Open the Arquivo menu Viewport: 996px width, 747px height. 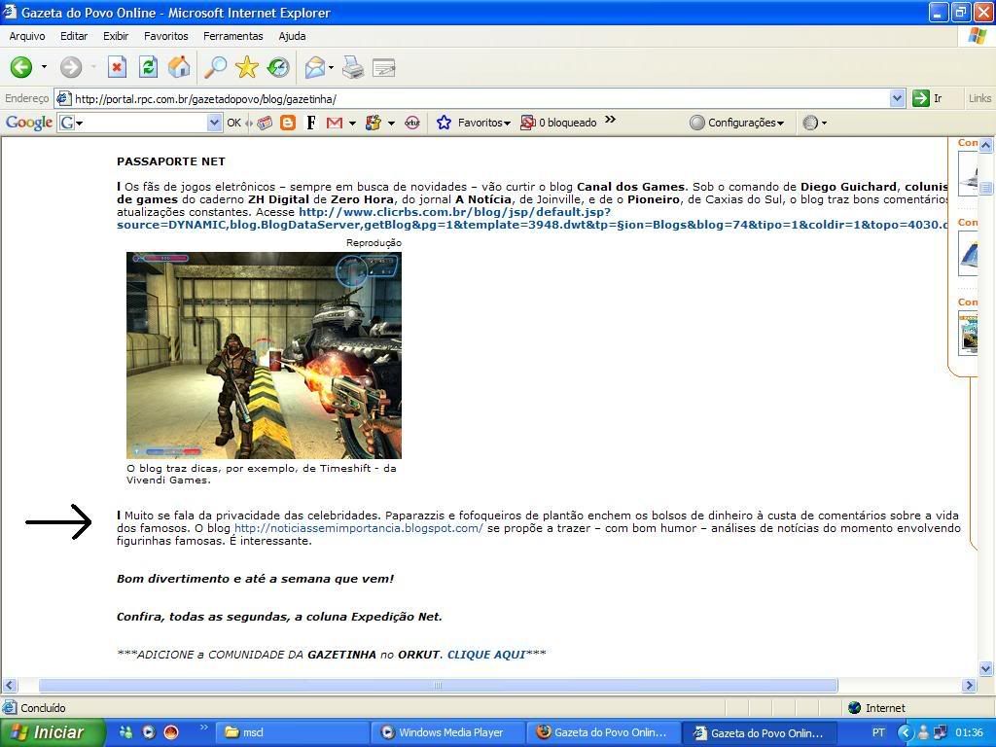pyautogui.click(x=27, y=36)
